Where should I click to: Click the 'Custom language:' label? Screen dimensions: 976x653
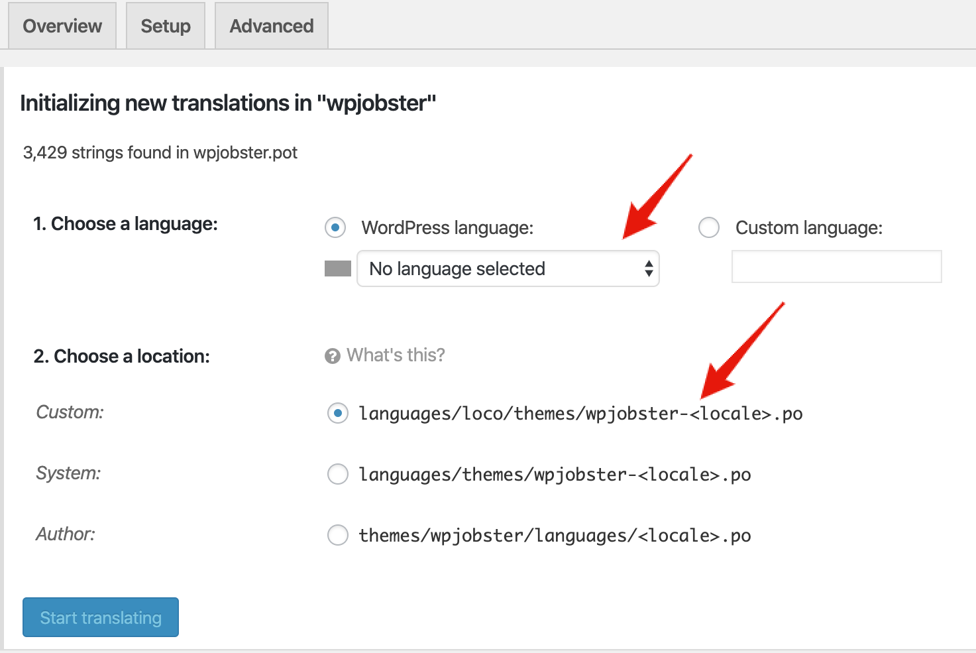tap(809, 228)
